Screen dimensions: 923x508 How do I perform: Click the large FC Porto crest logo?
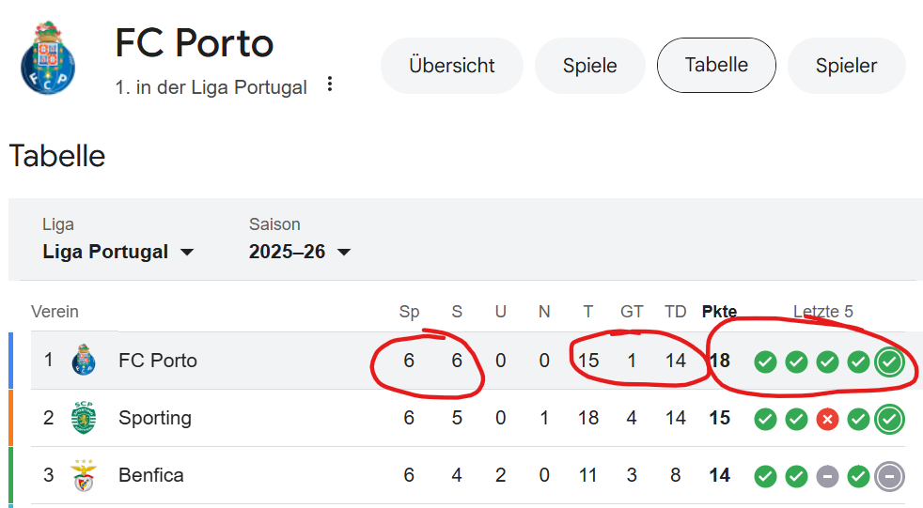pyautogui.click(x=48, y=57)
